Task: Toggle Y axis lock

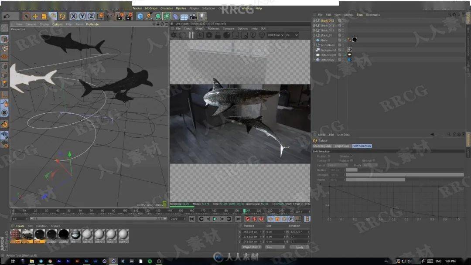Action: (82, 16)
